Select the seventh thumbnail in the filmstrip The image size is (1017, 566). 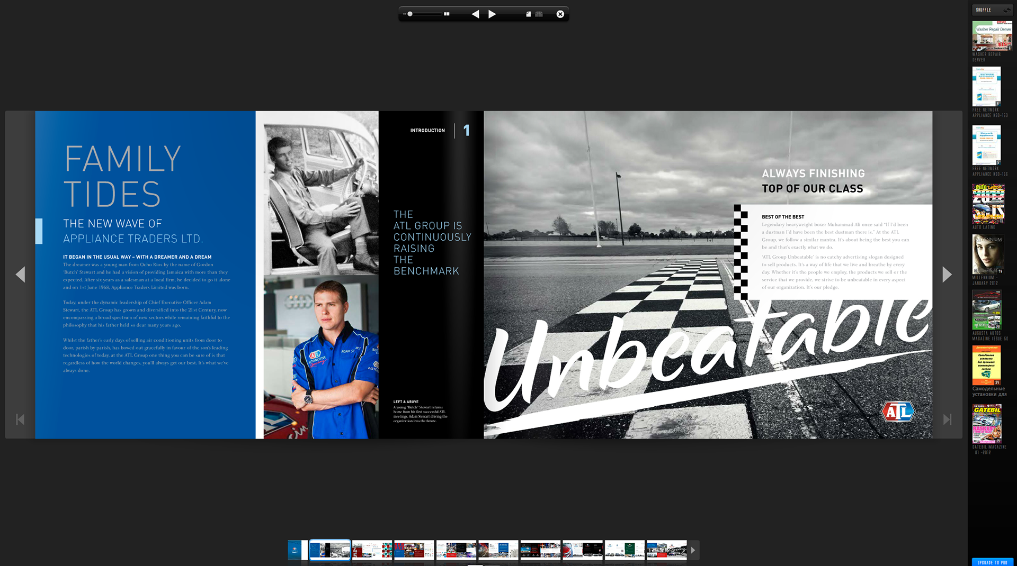point(540,550)
